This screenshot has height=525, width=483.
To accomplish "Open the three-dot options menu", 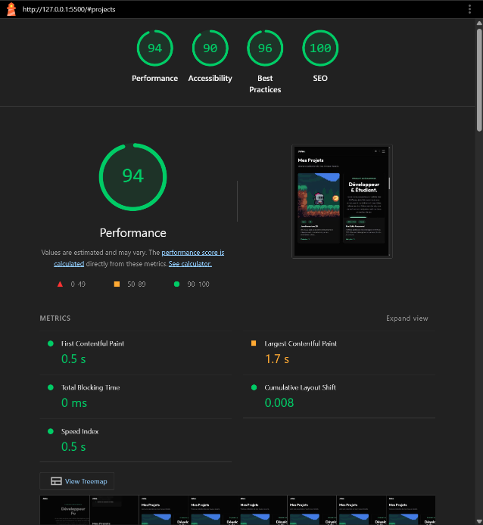I will click(x=470, y=9).
